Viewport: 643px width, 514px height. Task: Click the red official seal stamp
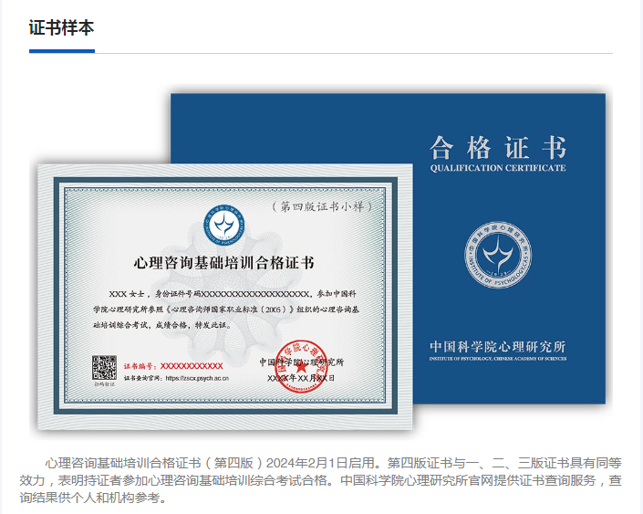point(301,366)
